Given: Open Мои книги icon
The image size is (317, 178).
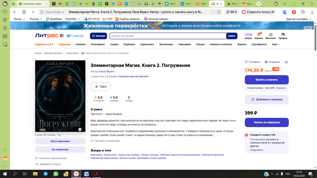Looking at the screenshot, I should pos(271,36).
